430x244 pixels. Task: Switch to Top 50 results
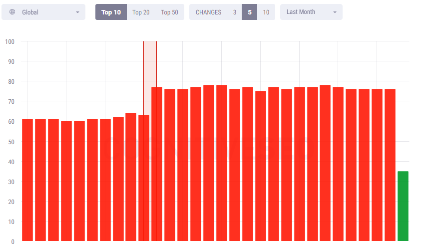169,12
